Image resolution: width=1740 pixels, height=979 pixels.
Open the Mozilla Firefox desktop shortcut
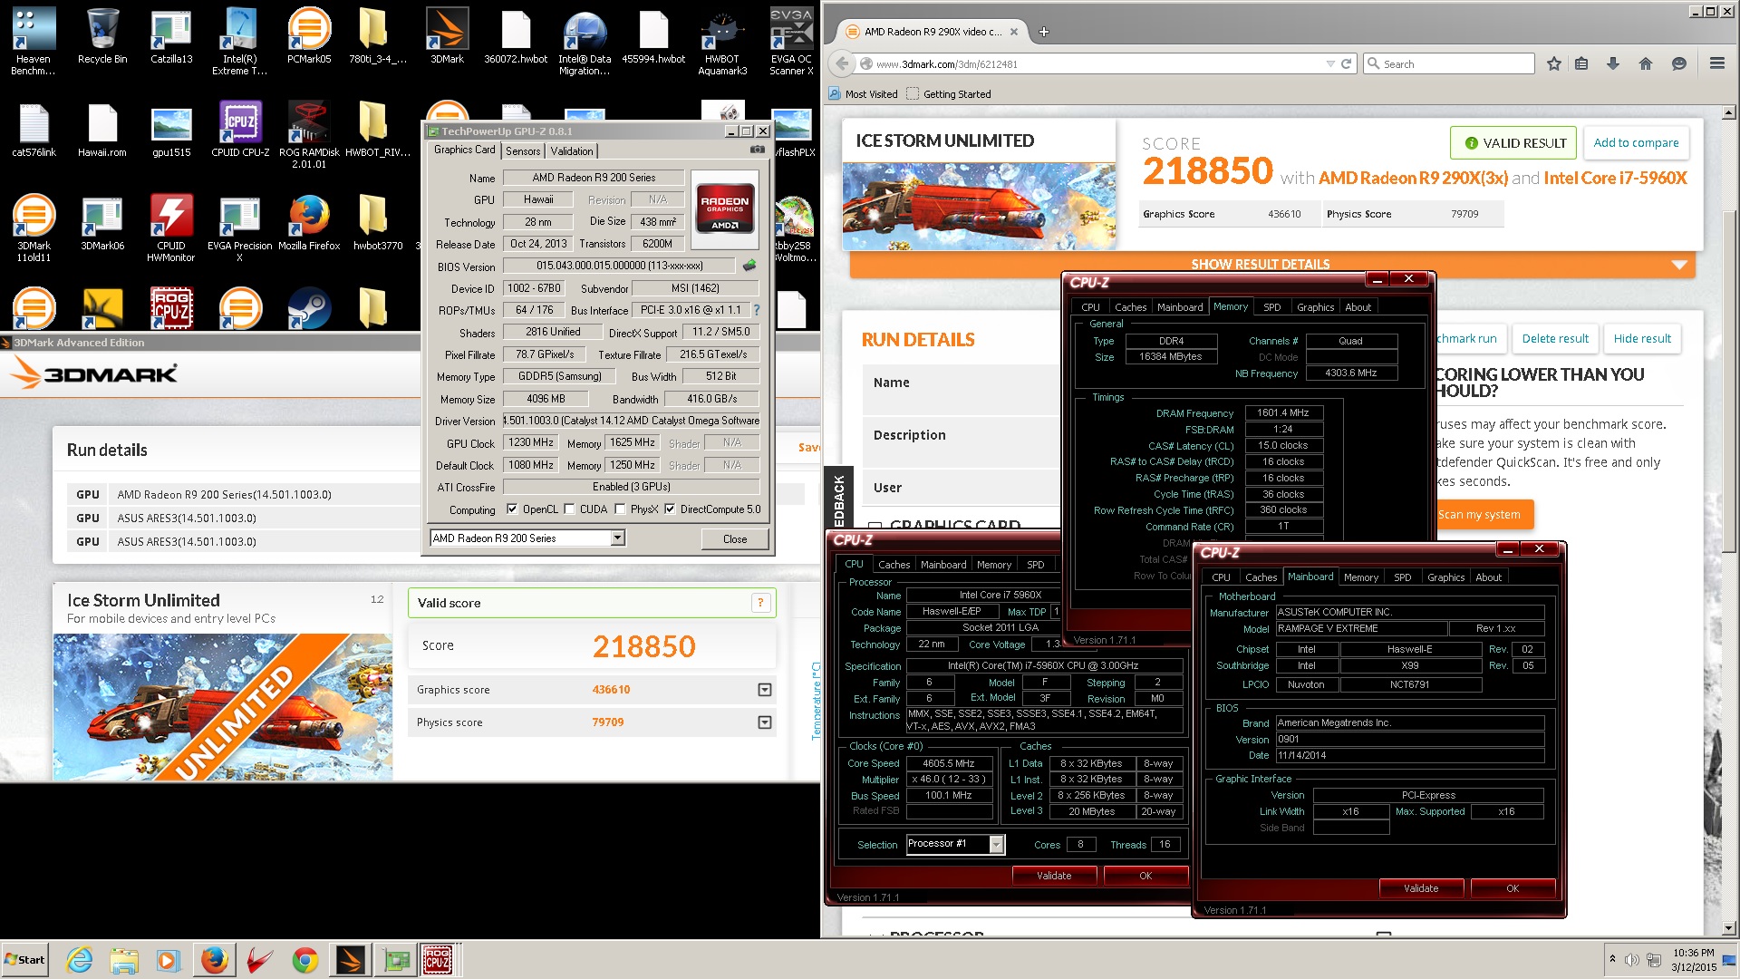click(309, 223)
